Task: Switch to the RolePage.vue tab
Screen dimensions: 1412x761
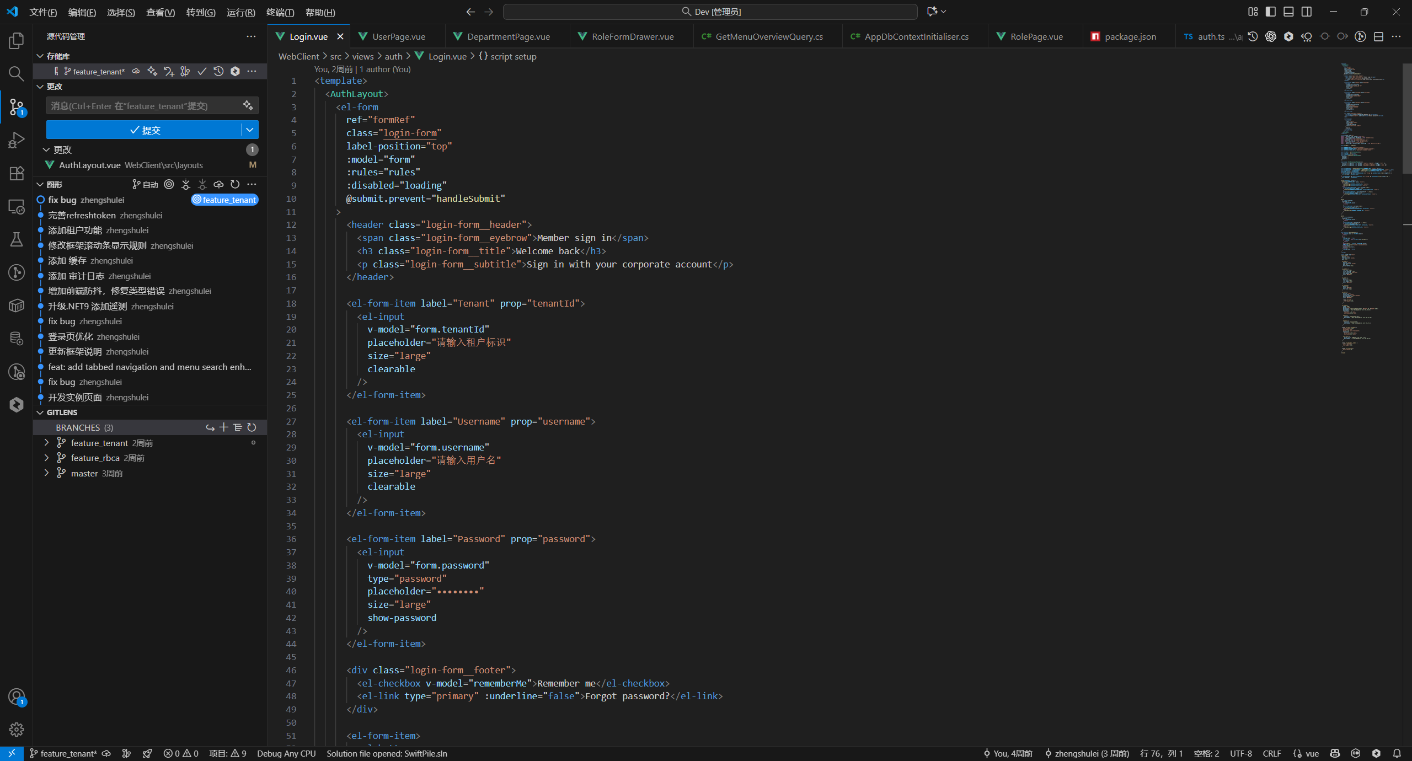Action: click(1036, 36)
